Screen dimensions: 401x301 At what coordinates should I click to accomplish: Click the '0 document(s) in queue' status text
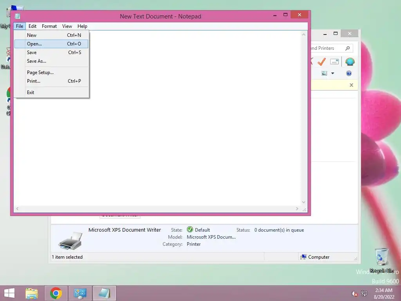279,230
